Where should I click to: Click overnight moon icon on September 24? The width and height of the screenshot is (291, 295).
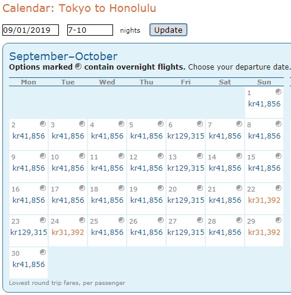(x=82, y=220)
